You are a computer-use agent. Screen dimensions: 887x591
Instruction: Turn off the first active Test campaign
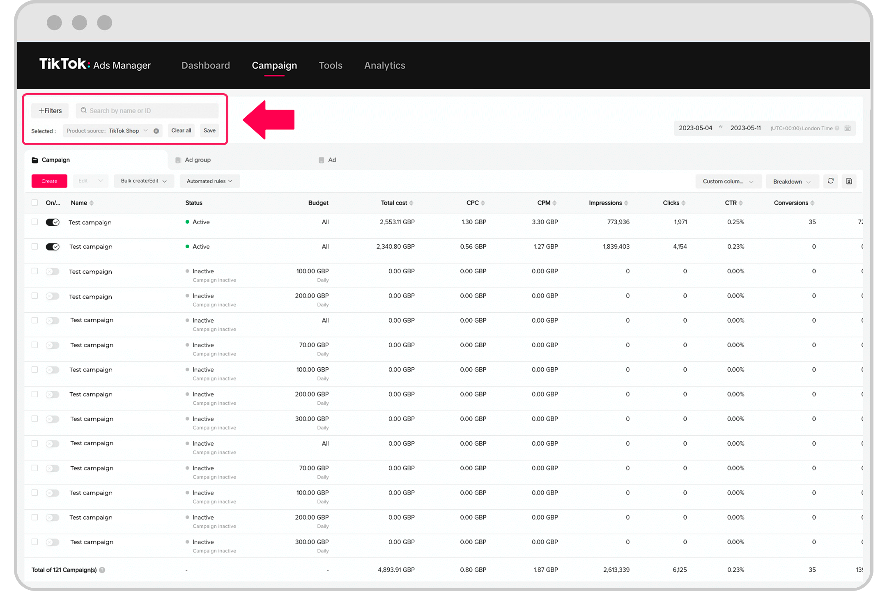click(53, 222)
